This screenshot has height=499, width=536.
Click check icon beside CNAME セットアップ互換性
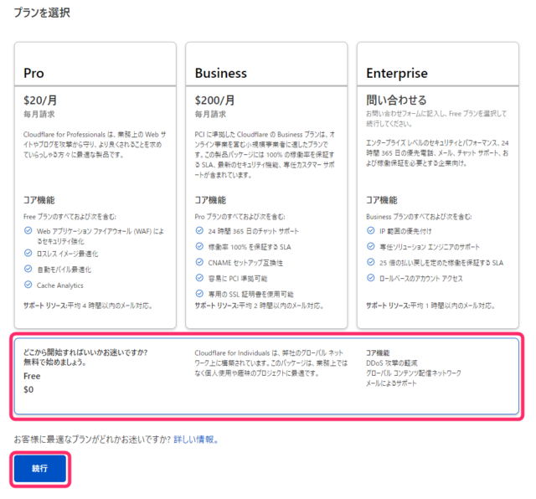(x=199, y=262)
